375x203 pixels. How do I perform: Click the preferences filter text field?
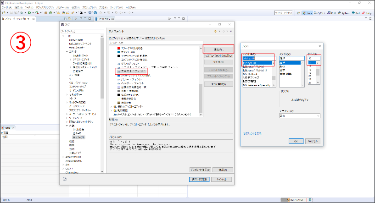[80, 30]
